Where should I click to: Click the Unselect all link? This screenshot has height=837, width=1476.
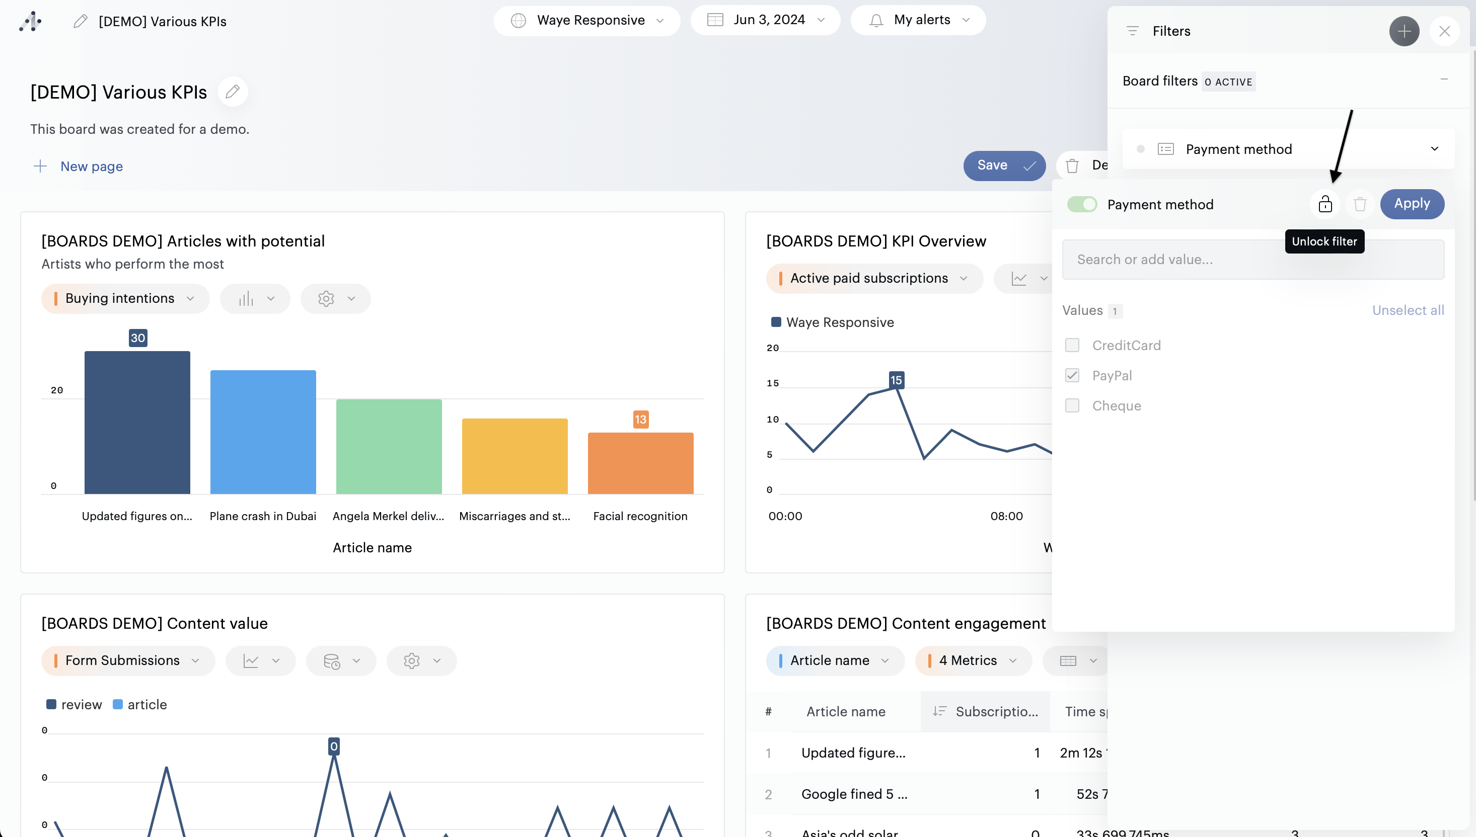pos(1408,310)
